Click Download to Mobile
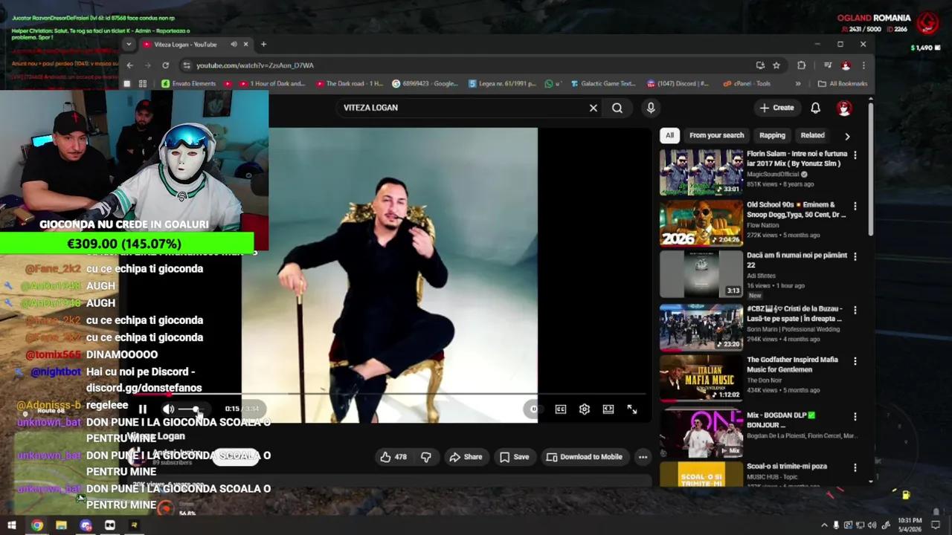The height and width of the screenshot is (535, 952). (585, 457)
